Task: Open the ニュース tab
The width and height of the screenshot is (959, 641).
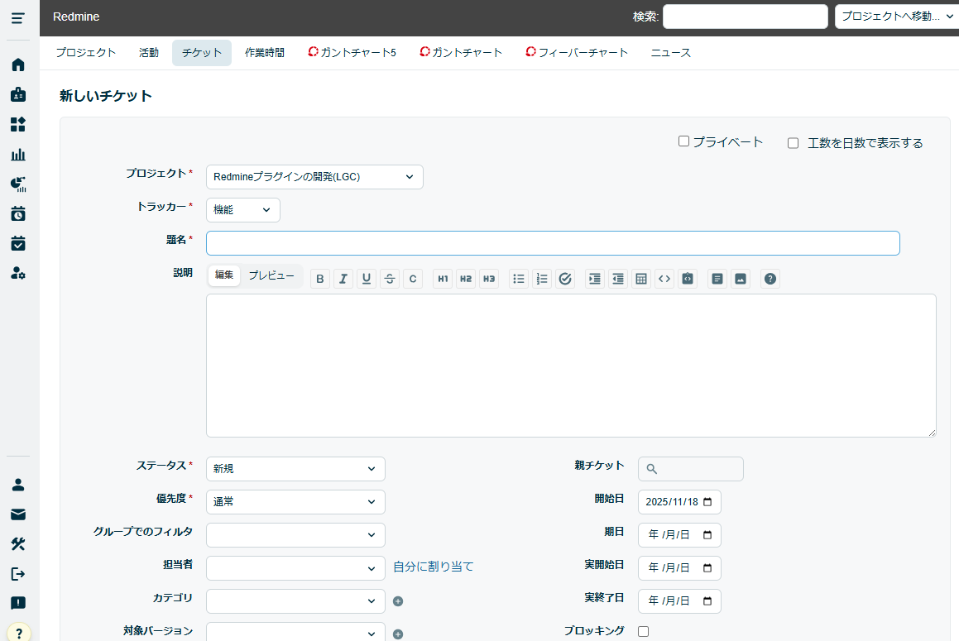Action: pos(670,53)
